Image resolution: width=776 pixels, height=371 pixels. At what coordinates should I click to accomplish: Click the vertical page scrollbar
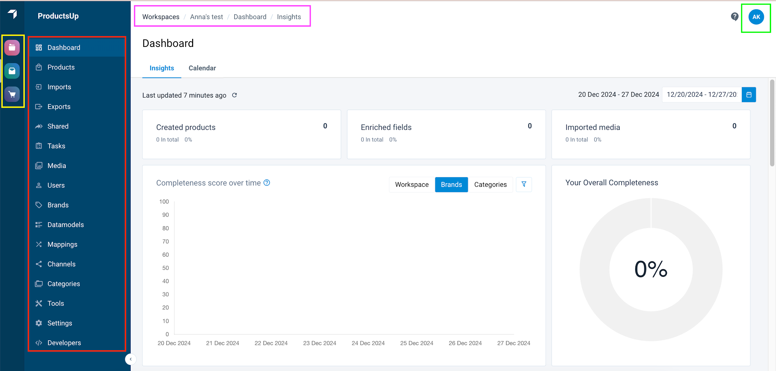coord(772,123)
